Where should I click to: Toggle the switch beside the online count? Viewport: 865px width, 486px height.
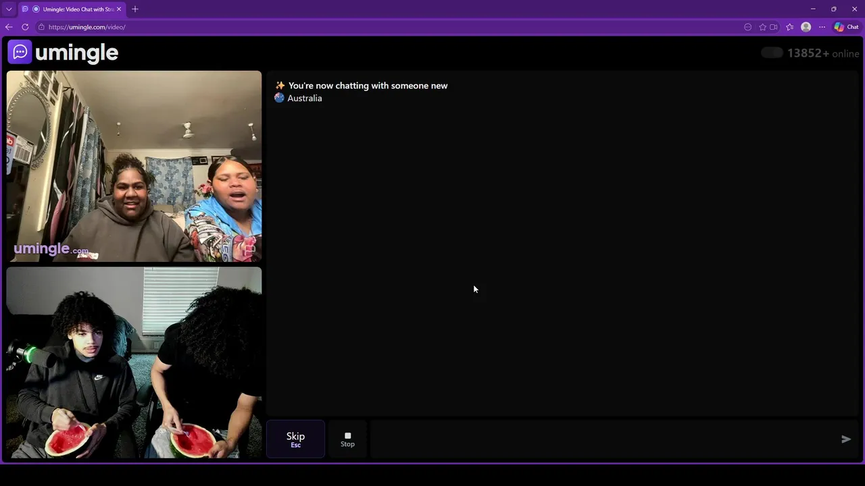coord(772,53)
